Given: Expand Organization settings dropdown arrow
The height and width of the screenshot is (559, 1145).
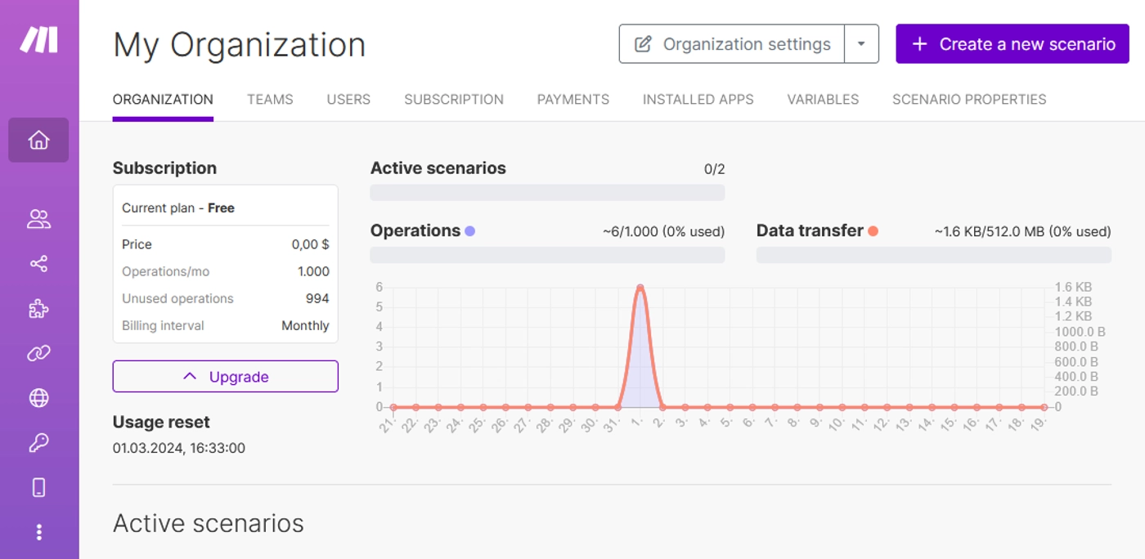Looking at the screenshot, I should pos(861,44).
